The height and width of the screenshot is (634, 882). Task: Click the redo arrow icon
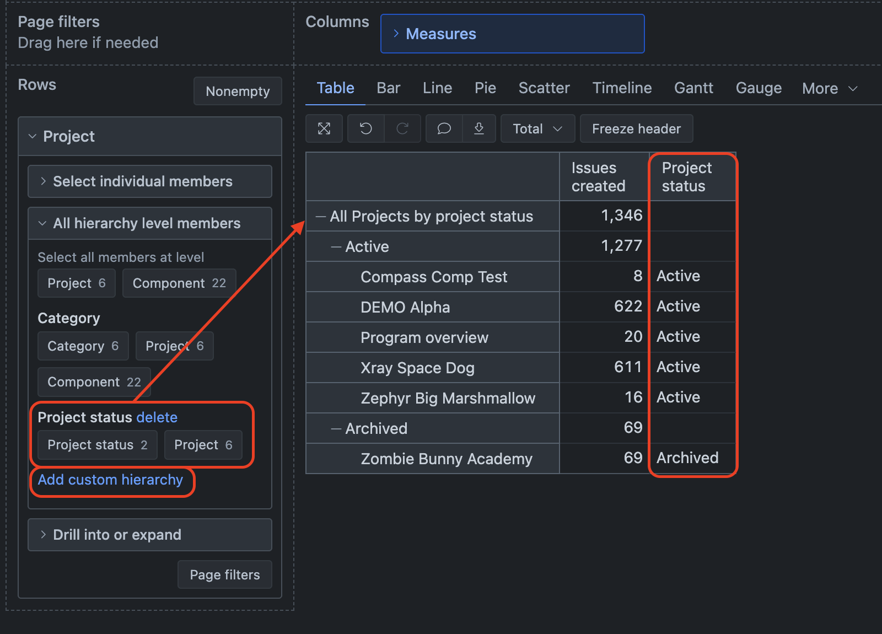click(x=402, y=128)
